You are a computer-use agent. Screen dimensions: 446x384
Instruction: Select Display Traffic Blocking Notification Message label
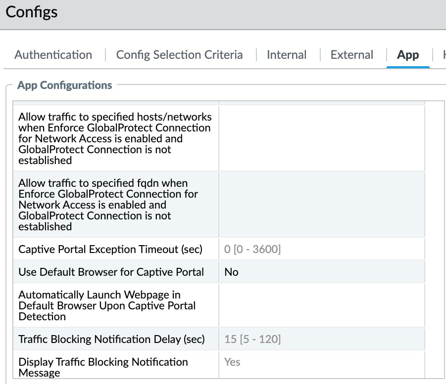click(x=103, y=367)
